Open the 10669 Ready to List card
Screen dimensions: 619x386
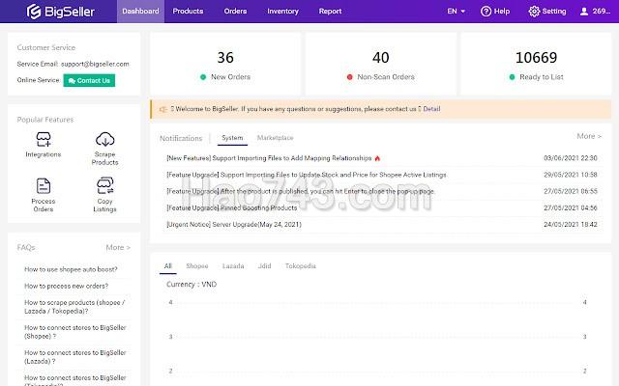(x=536, y=64)
